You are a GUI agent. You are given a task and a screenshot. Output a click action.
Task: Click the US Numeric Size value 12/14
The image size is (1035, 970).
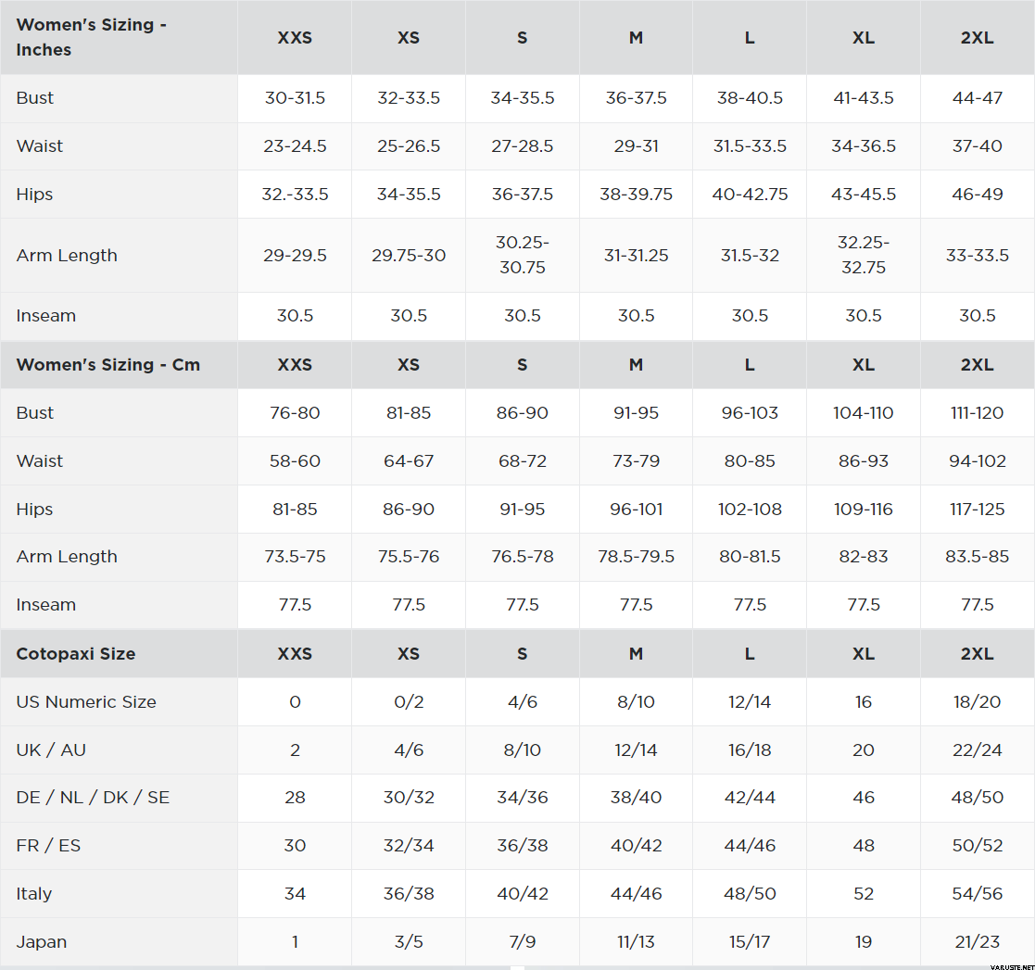(x=750, y=702)
